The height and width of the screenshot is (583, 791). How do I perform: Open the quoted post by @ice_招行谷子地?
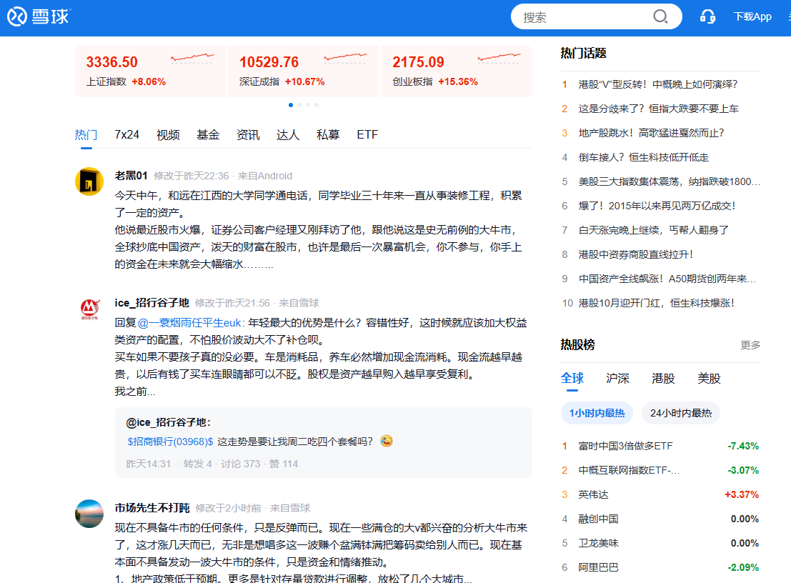pyautogui.click(x=324, y=442)
